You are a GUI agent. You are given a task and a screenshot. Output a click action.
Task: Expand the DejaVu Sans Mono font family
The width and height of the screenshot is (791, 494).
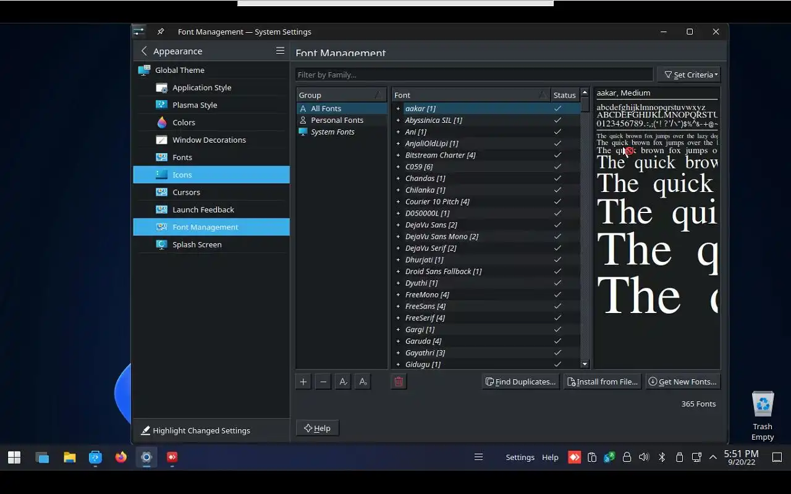(398, 237)
